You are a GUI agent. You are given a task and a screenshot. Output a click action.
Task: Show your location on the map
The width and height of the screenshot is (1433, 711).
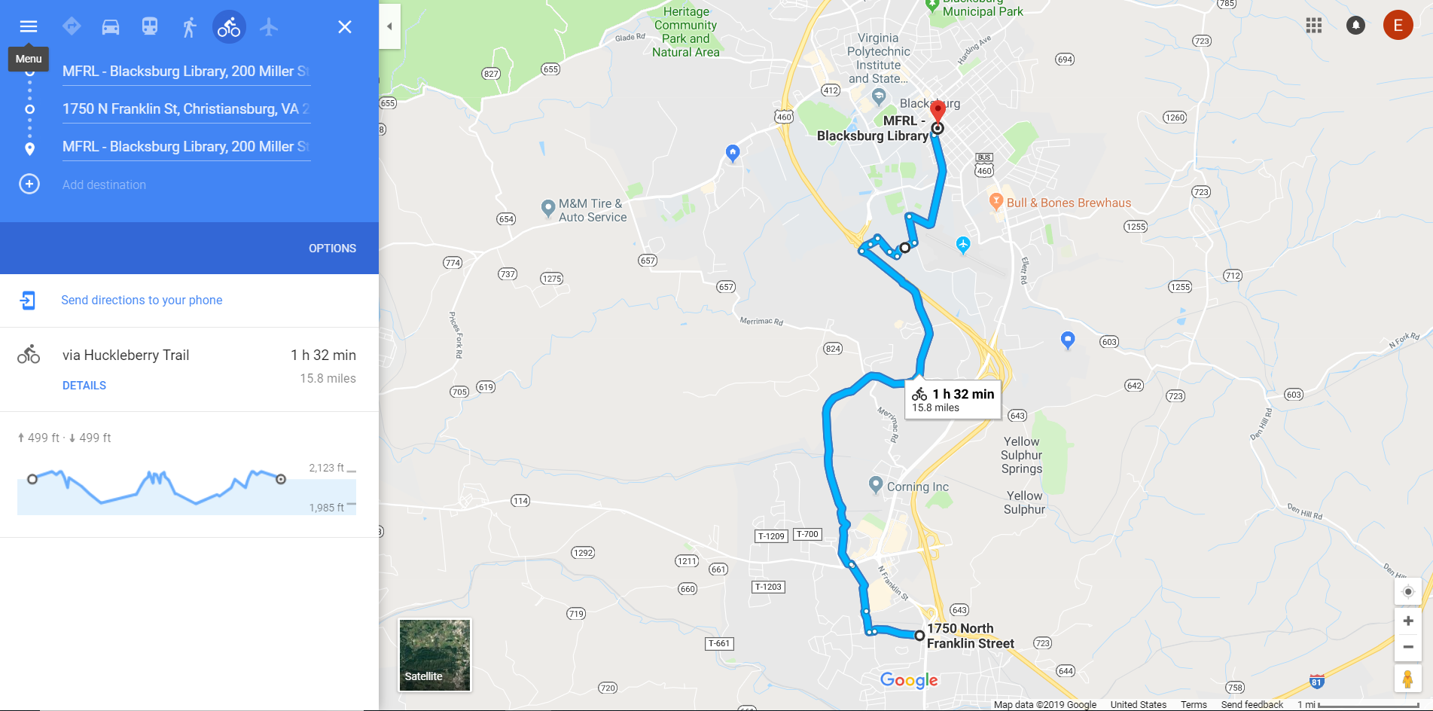[1408, 592]
